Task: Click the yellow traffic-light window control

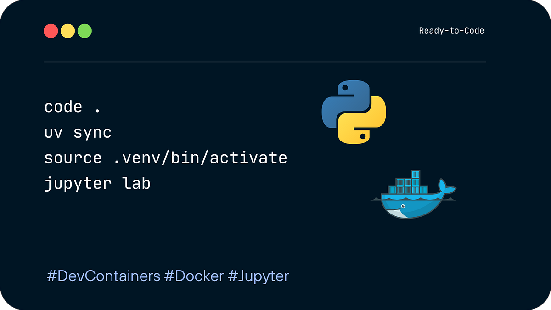Action: coord(67,30)
